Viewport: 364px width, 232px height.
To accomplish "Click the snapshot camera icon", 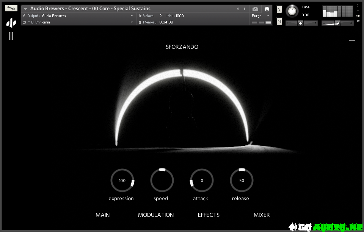I will point(255,9).
